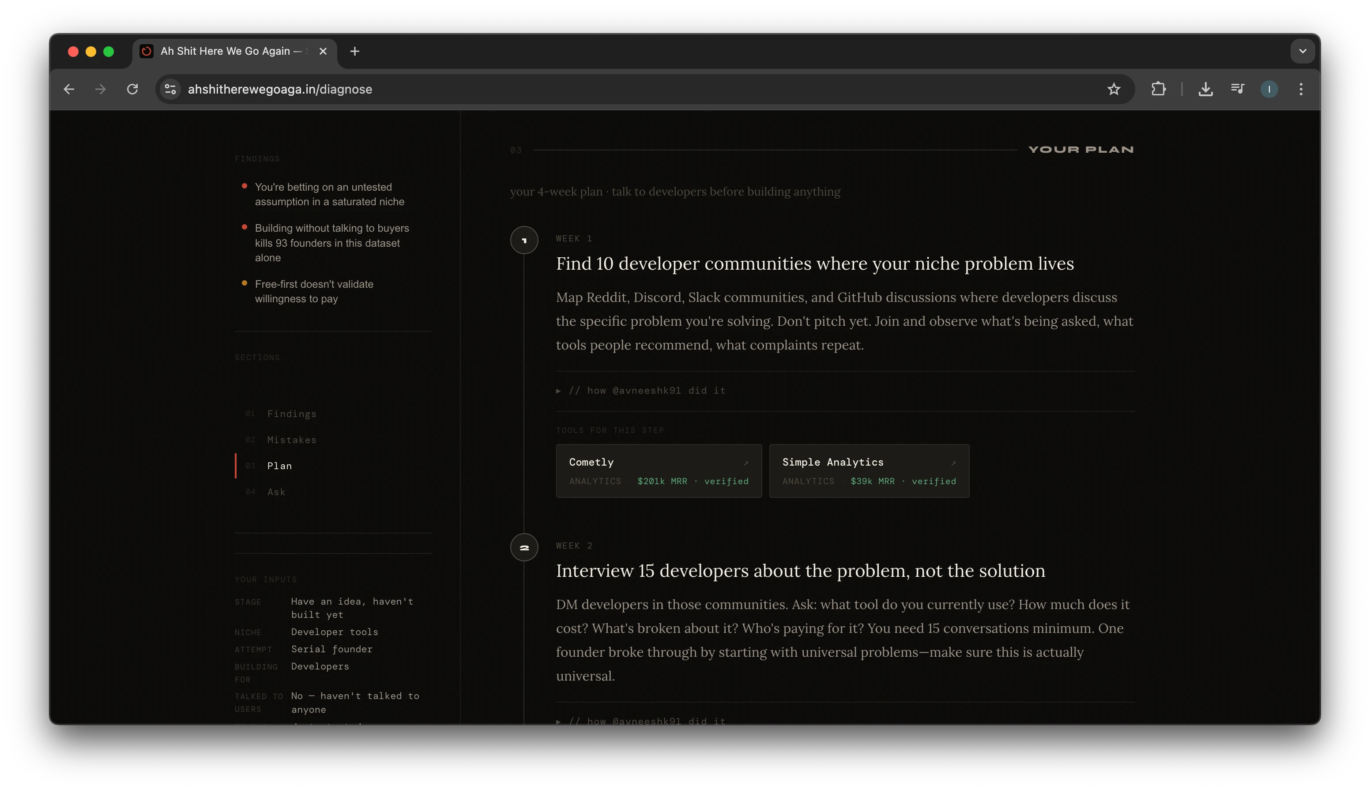Open media controls icon in toolbar

pos(1237,89)
